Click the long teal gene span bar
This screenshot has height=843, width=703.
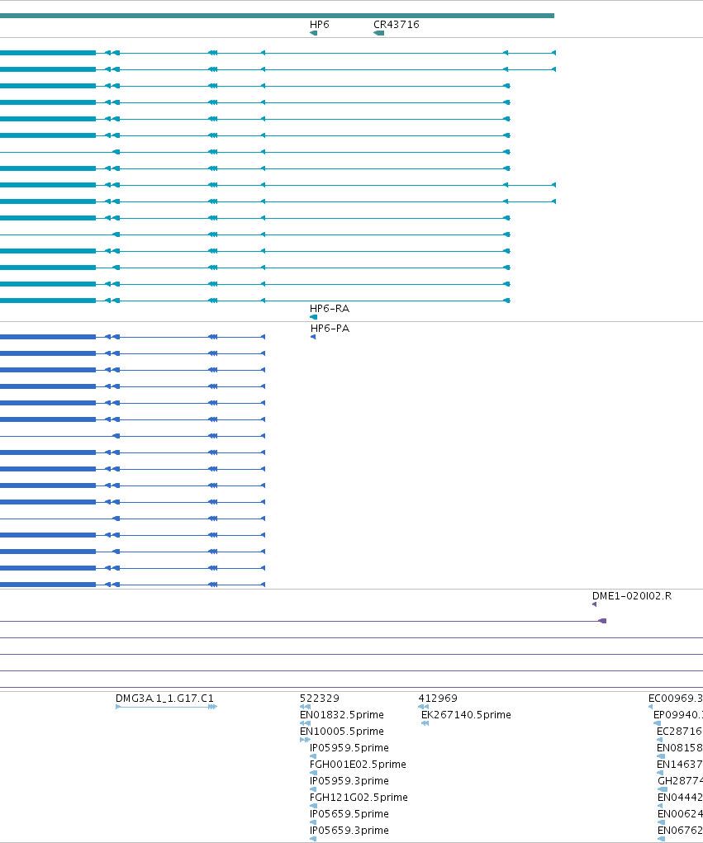[277, 16]
